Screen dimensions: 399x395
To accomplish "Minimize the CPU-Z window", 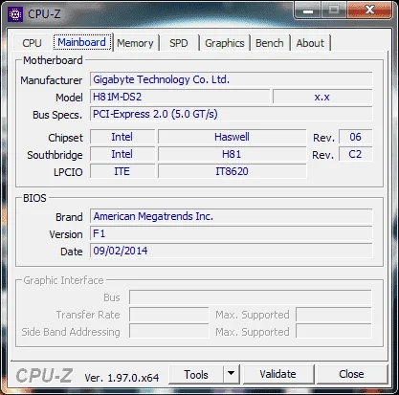I will pos(308,11).
